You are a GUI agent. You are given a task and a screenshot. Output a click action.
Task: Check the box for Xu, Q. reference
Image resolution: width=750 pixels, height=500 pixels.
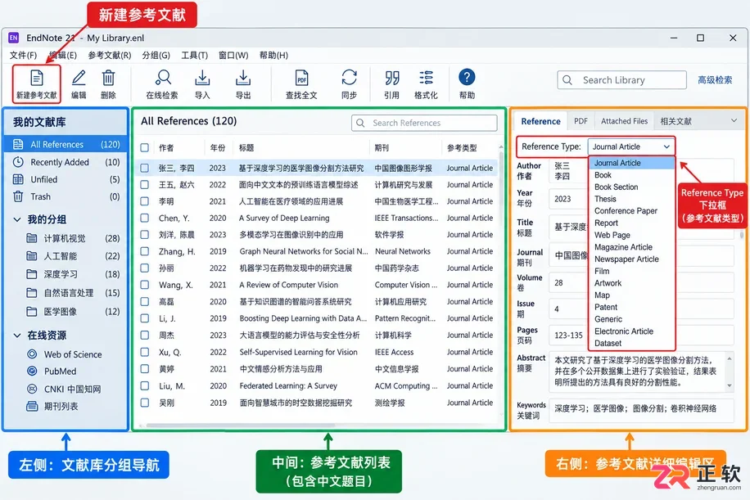coord(144,353)
